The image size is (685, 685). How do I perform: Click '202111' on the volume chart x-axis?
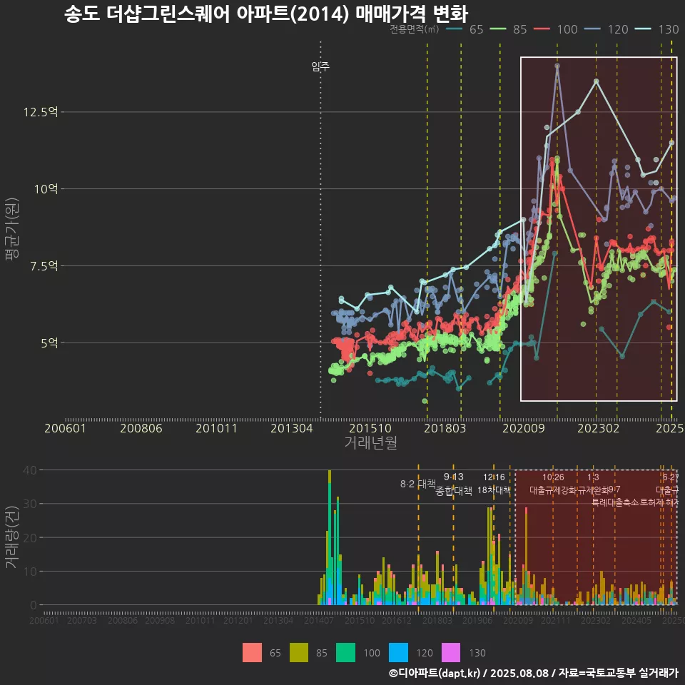(x=556, y=620)
